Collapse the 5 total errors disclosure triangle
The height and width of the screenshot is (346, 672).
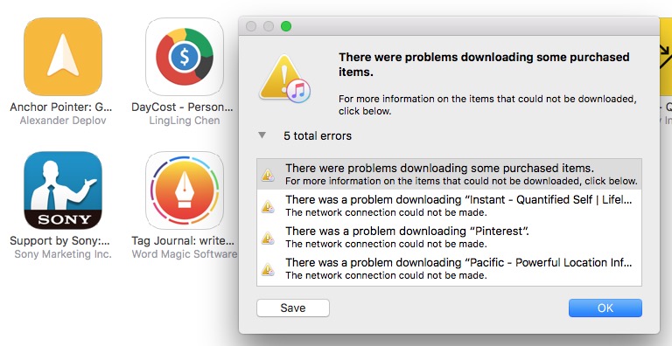262,135
